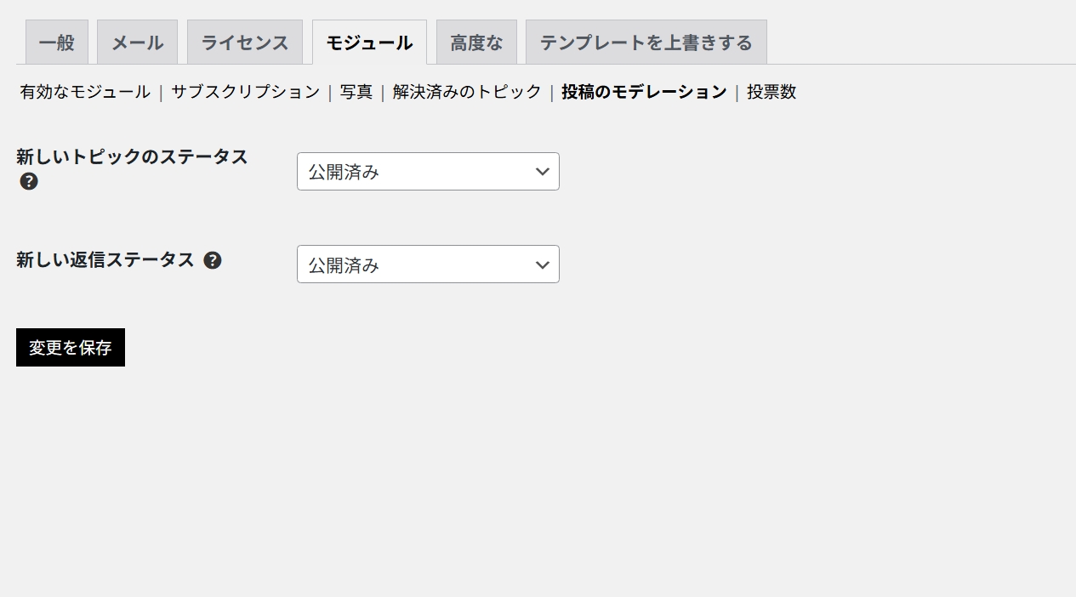Image resolution: width=1076 pixels, height=597 pixels.
Task: Select the 投稿のモデレーション sub-section link
Action: 644,92
